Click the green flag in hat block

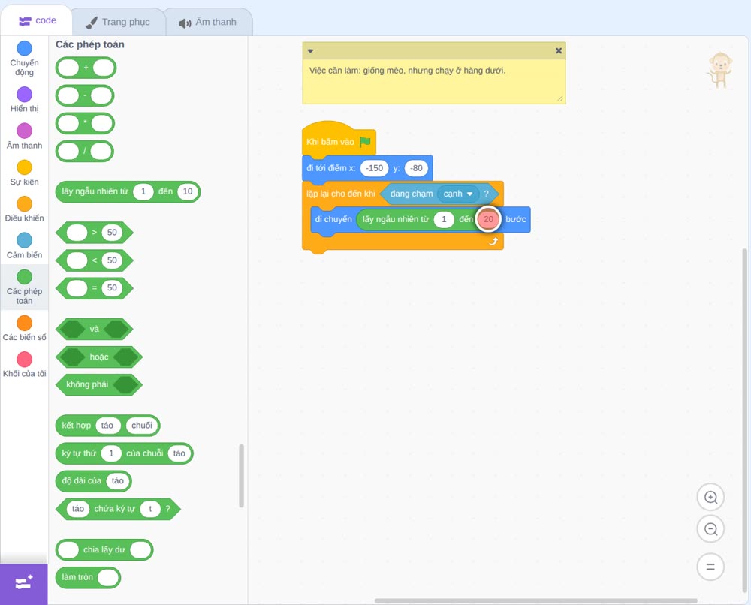pyautogui.click(x=365, y=142)
